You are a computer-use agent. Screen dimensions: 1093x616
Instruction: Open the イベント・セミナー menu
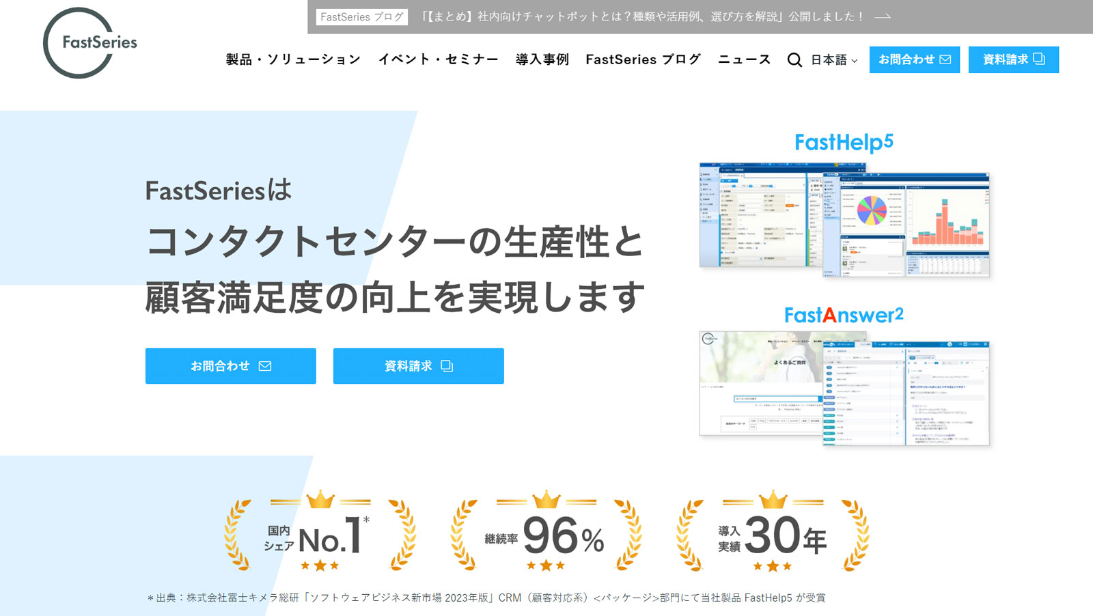(439, 59)
